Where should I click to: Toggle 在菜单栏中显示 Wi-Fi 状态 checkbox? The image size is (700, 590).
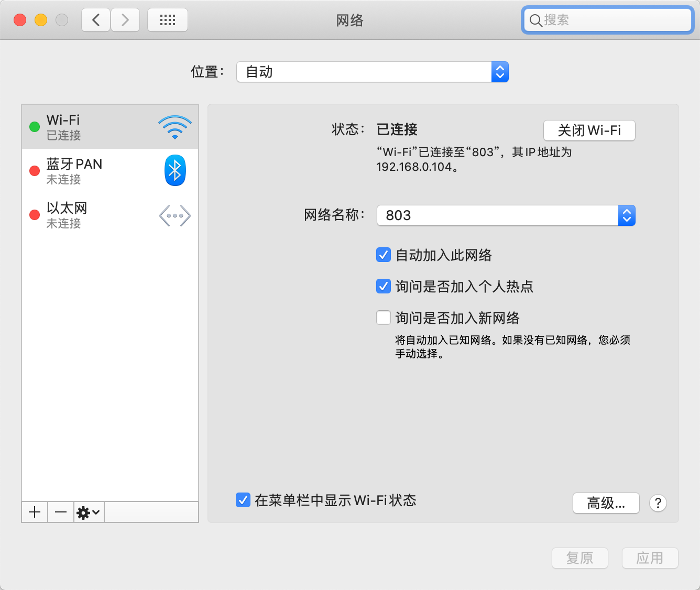pyautogui.click(x=243, y=500)
